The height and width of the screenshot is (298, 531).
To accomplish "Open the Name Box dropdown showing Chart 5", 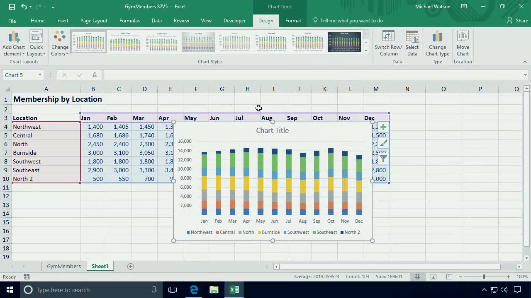I will coord(39,75).
